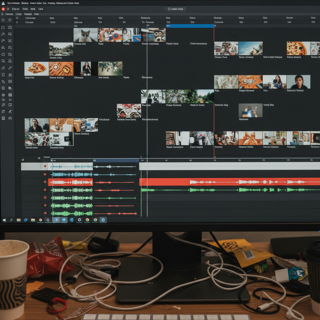Select the QR-code style icon in the left toolbar
This screenshot has height=320, width=320.
3,112
